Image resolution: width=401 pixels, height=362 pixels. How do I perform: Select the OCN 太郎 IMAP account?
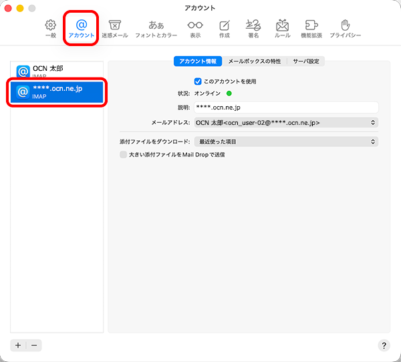coord(58,71)
